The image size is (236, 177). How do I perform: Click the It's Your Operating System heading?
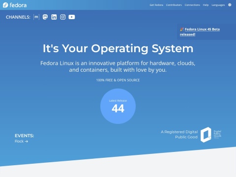pyautogui.click(x=118, y=49)
